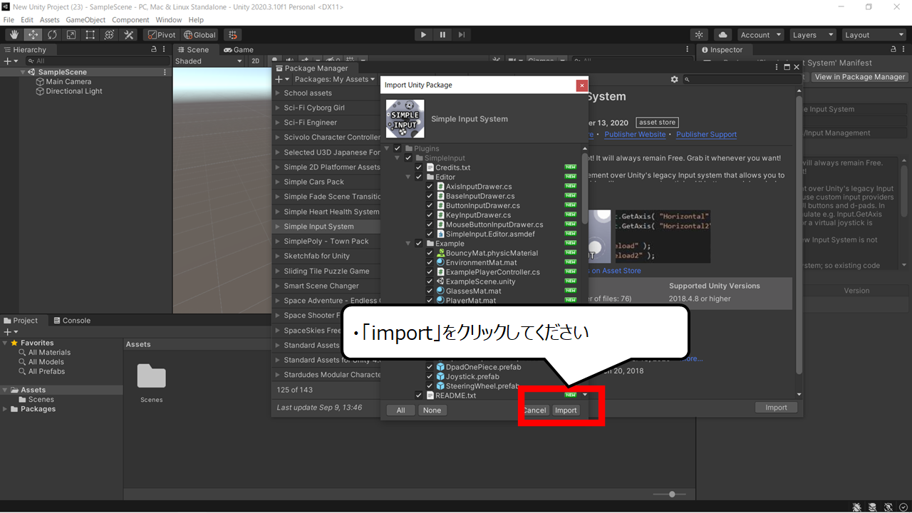Click Cancel in import dialog
912x513 pixels.
point(534,410)
